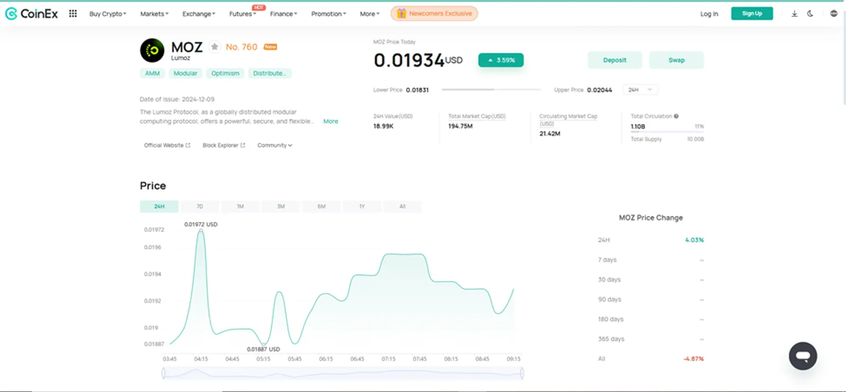Click the 21.42M circulating market cap value
This screenshot has width=846, height=392.
point(550,134)
